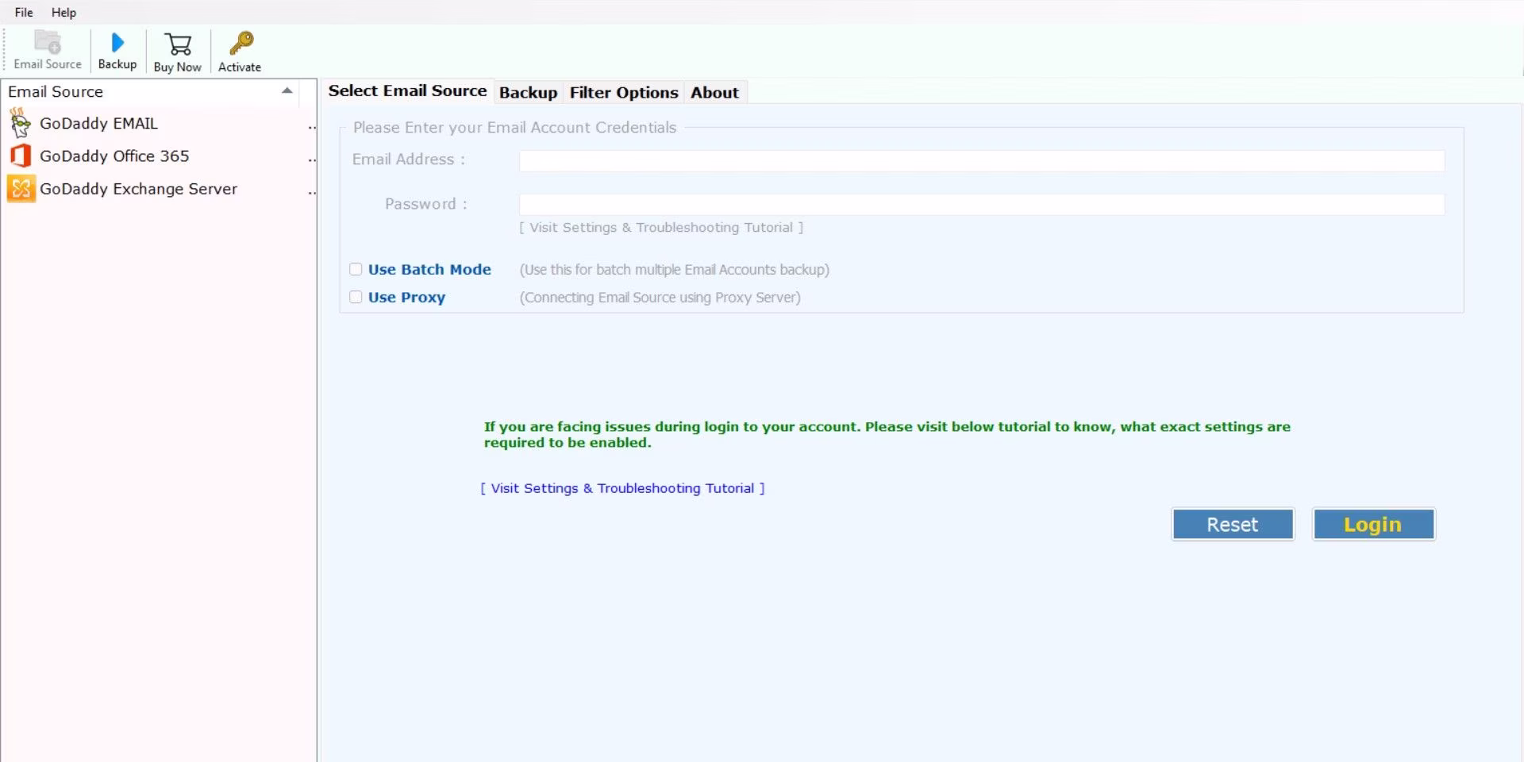Image resolution: width=1524 pixels, height=762 pixels.
Task: Focus the Password input field
Action: tap(982, 204)
